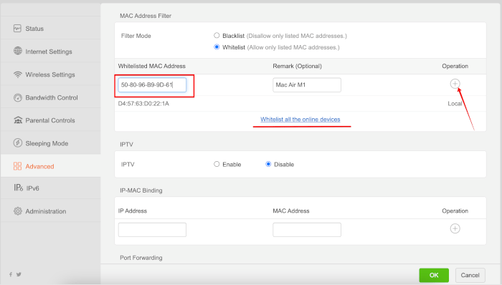Click the Administration gear icon
The height and width of the screenshot is (285, 502).
pyautogui.click(x=18, y=211)
